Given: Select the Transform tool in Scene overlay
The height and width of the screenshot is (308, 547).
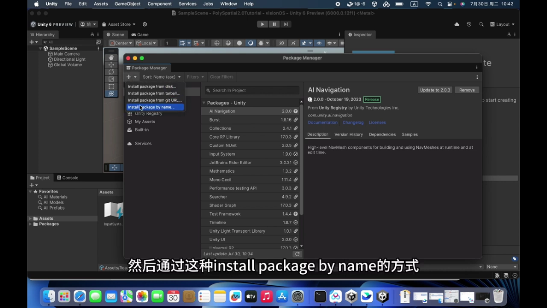Looking at the screenshot, I should (111, 94).
